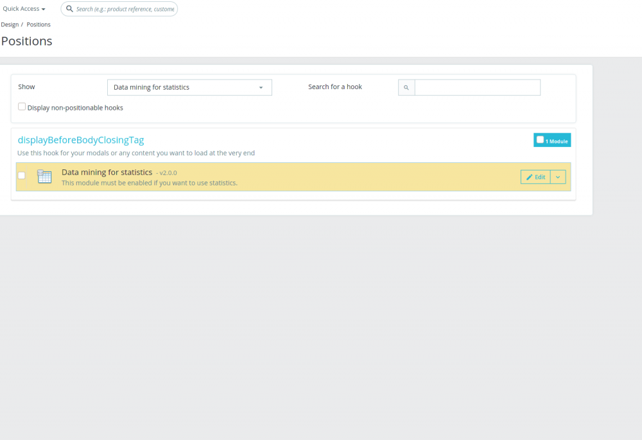
Task: Select Design in the breadcrumb
Action: tap(10, 24)
